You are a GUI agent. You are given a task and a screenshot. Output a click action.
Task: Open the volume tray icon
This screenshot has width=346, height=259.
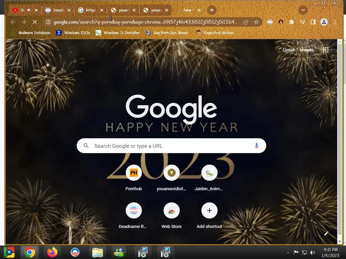[x=313, y=253]
